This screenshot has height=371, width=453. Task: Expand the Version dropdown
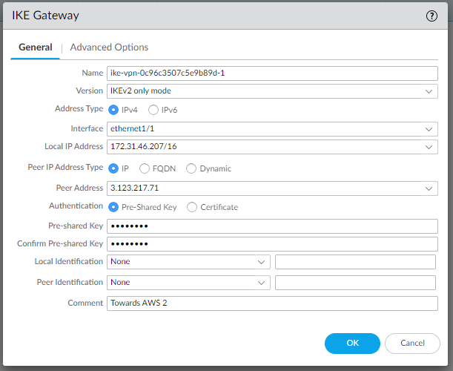point(430,91)
